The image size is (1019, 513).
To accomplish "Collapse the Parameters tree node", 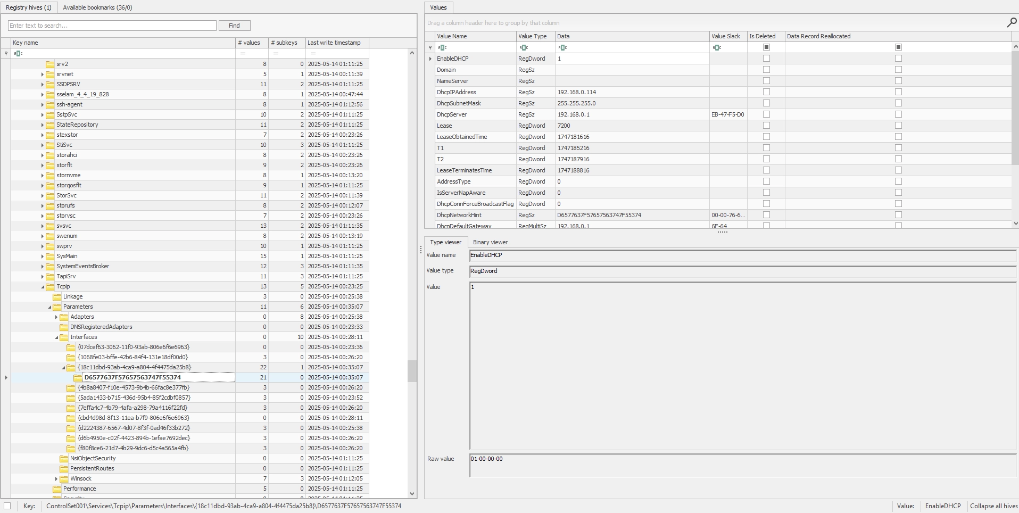I will 49,307.
